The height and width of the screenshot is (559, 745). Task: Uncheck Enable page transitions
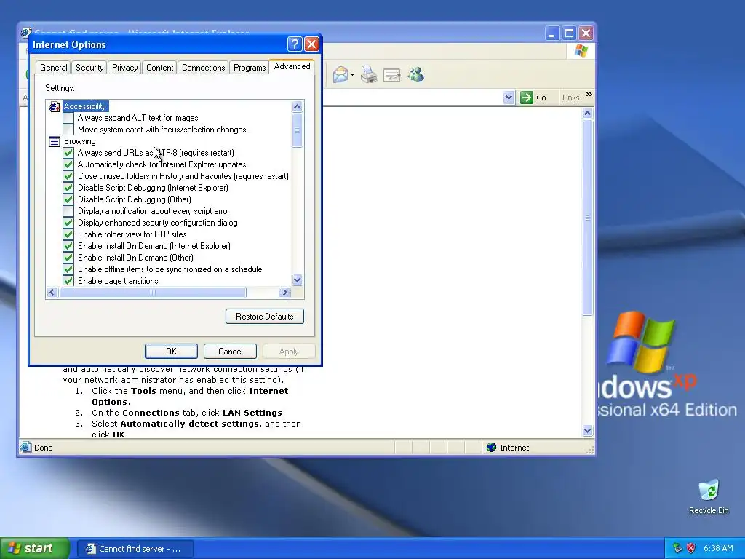pos(68,280)
